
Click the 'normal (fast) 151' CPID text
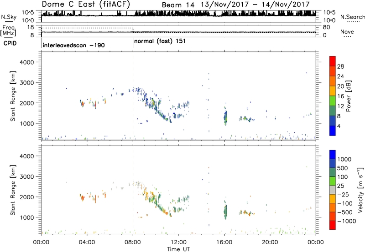point(160,41)
